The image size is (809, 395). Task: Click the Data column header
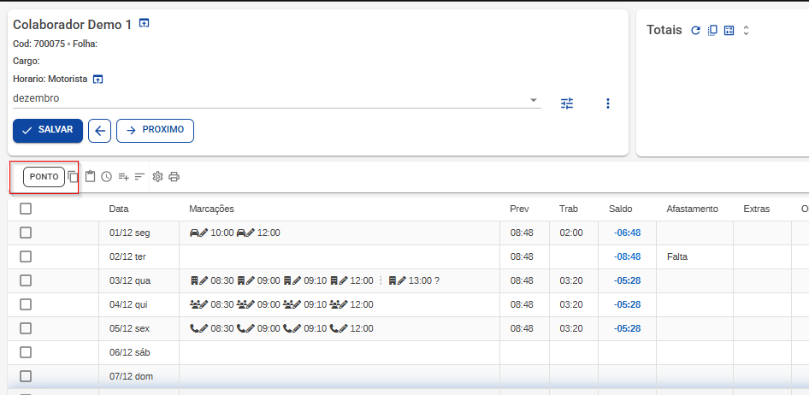coord(119,209)
